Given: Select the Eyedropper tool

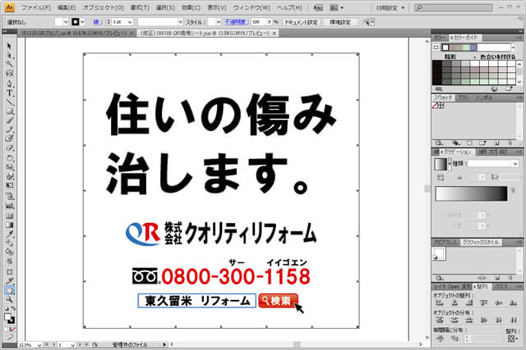Looking at the screenshot, I should tap(9, 234).
